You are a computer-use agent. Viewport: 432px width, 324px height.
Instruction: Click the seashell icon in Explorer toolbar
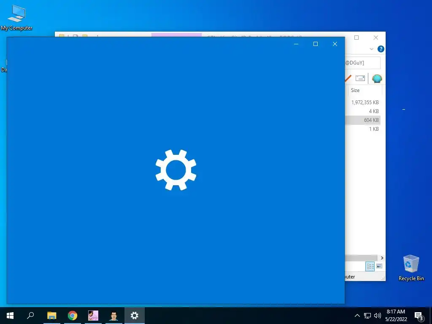(x=377, y=79)
